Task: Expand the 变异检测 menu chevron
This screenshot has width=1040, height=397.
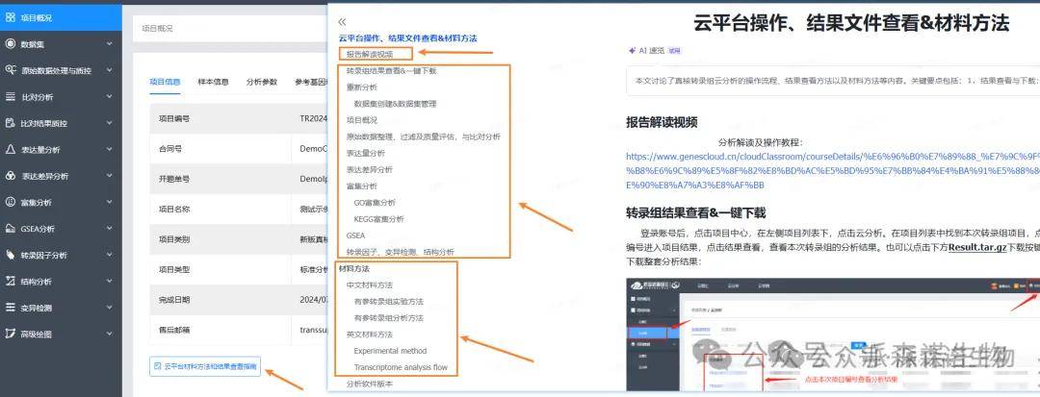Action: click(x=109, y=309)
